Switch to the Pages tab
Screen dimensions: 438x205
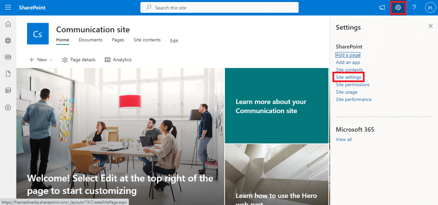(118, 40)
